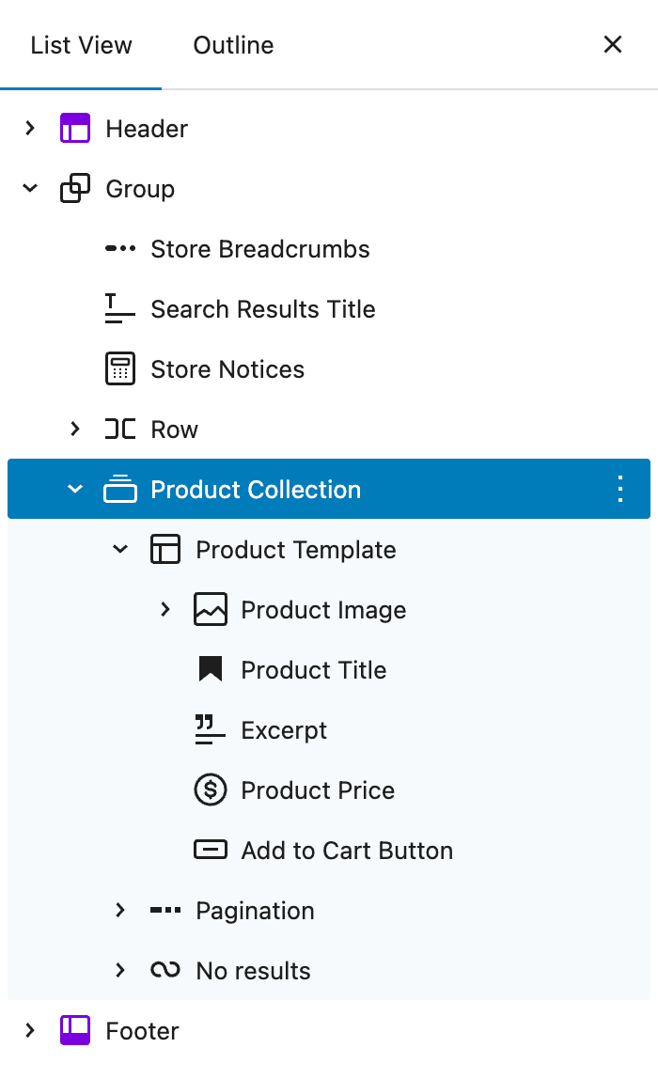This screenshot has width=658, height=1079.
Task: Select the List View tab
Action: click(81, 45)
